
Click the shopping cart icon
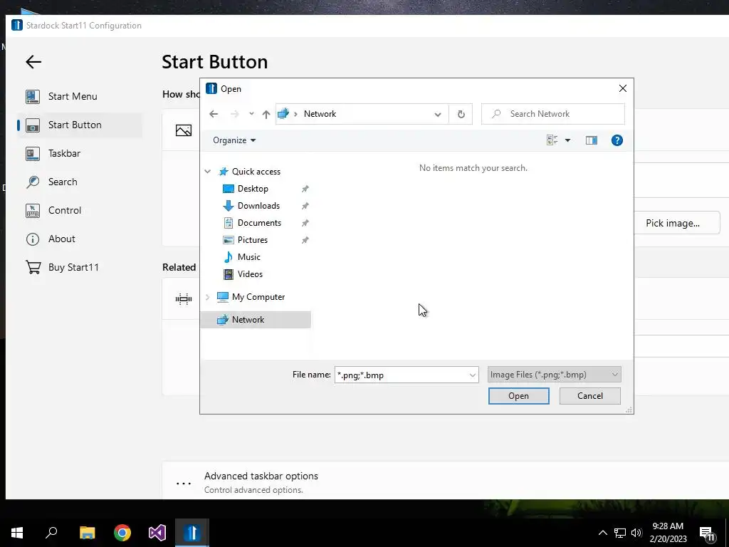pyautogui.click(x=33, y=267)
